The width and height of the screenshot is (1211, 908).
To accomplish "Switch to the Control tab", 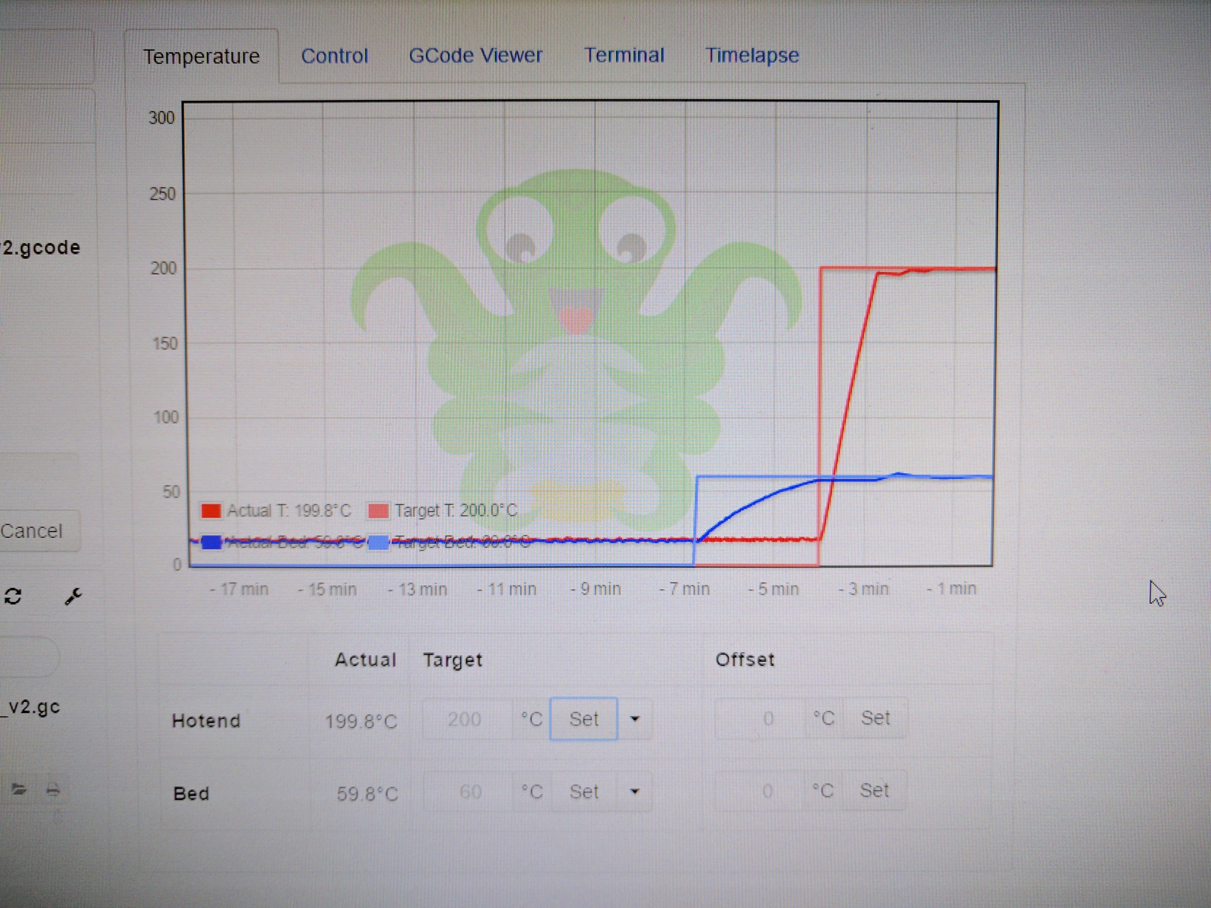I will tap(335, 56).
